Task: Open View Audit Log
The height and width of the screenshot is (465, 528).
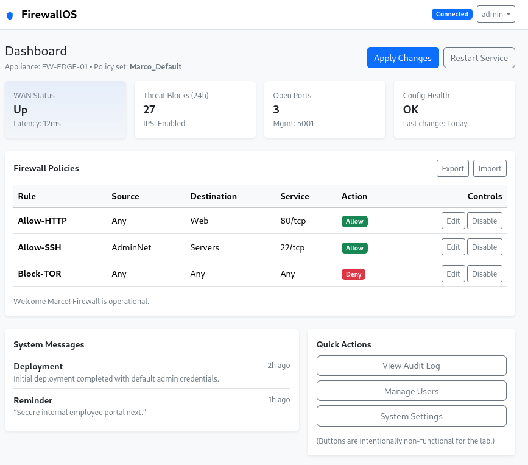Action: click(x=411, y=366)
